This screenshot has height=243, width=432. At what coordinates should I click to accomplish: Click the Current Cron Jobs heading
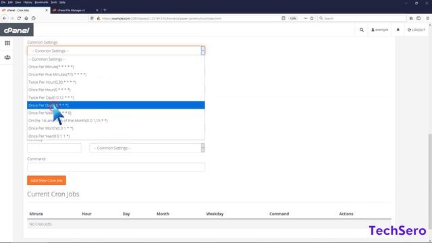click(x=53, y=194)
